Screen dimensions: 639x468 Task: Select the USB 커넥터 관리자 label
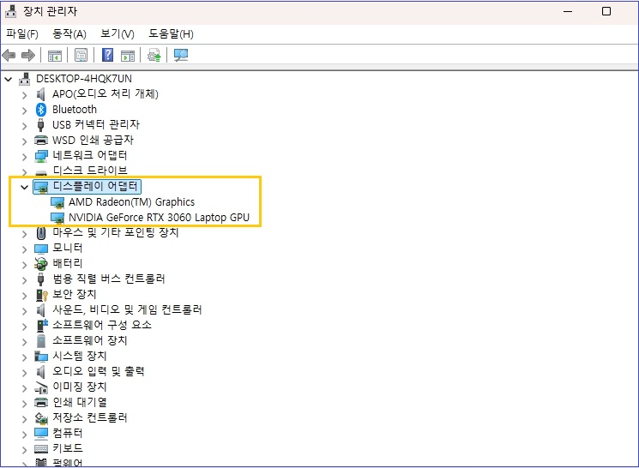pyautogui.click(x=96, y=124)
